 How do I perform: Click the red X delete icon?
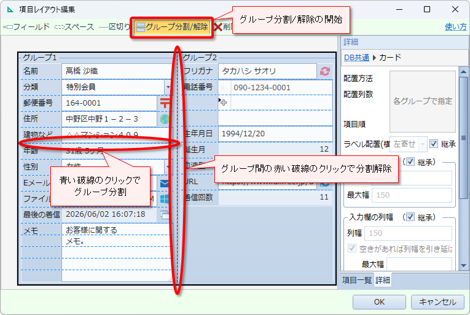click(x=218, y=27)
